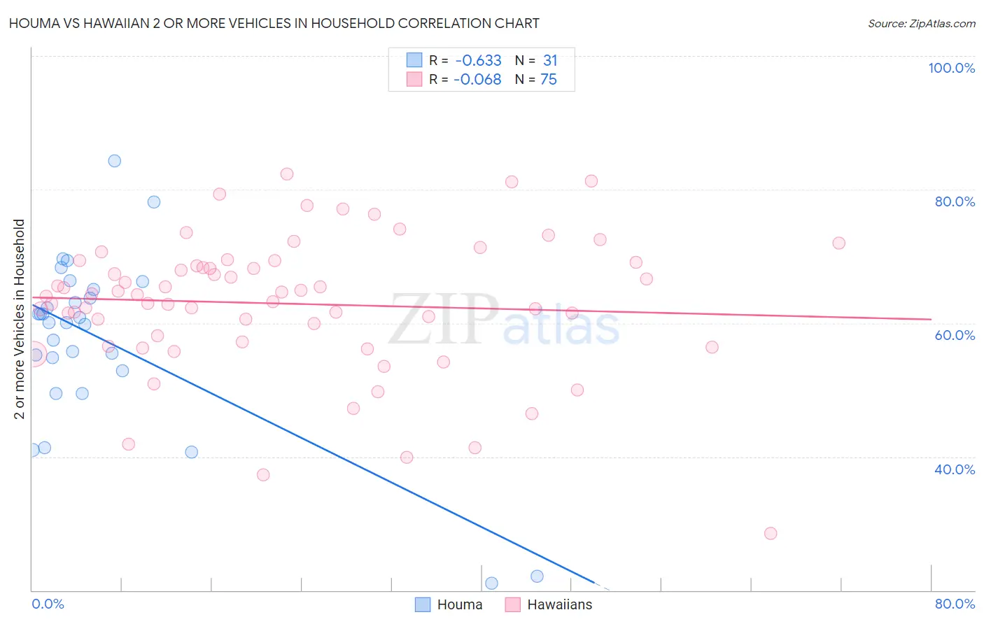984x624 pixels.
Task: Click the 80.0% x-axis label
Action: [x=955, y=604]
